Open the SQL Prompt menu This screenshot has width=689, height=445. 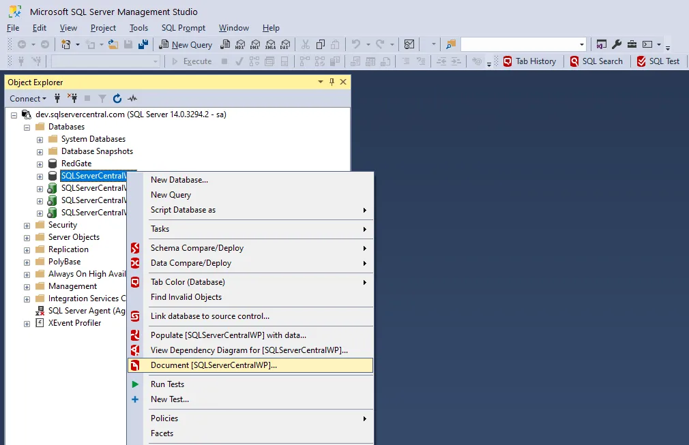(x=181, y=28)
